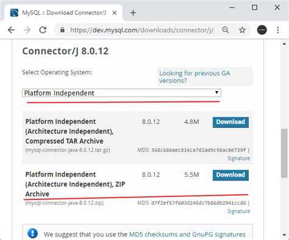Open a new tab with the plus button
The height and width of the screenshot is (240, 289).
point(133,13)
